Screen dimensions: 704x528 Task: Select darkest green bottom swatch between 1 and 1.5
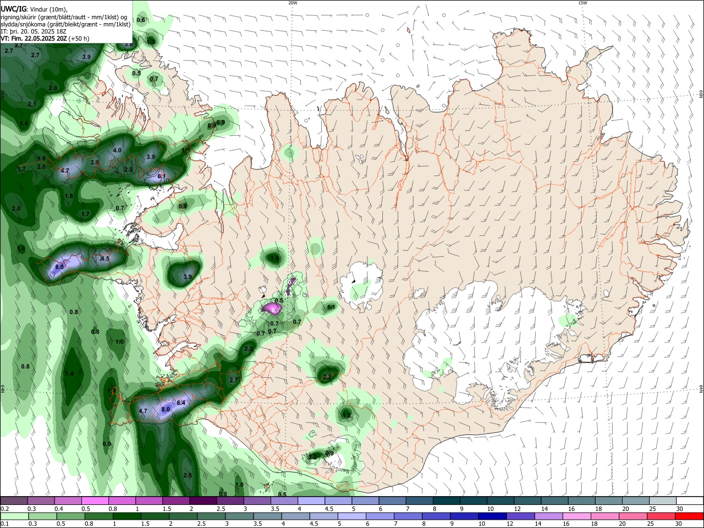tap(127, 516)
